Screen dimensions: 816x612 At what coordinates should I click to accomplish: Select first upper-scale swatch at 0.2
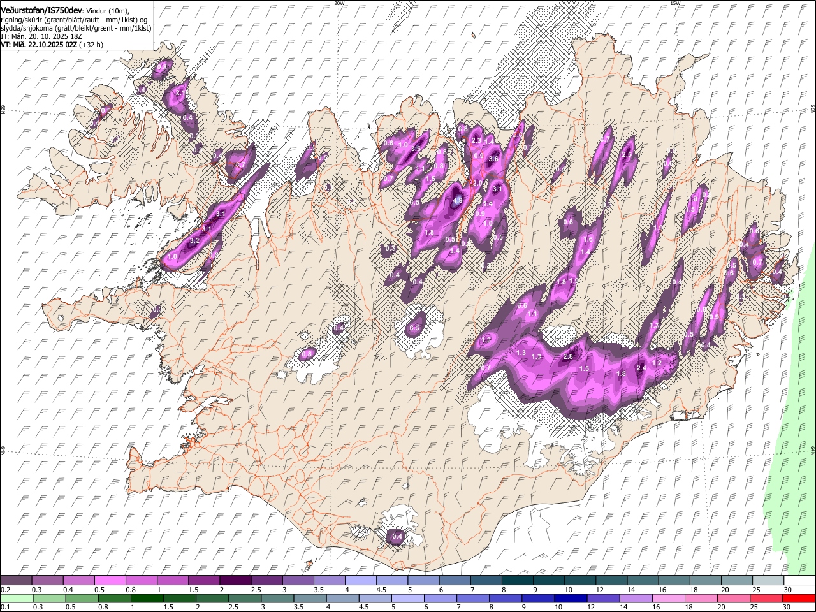coord(16,580)
